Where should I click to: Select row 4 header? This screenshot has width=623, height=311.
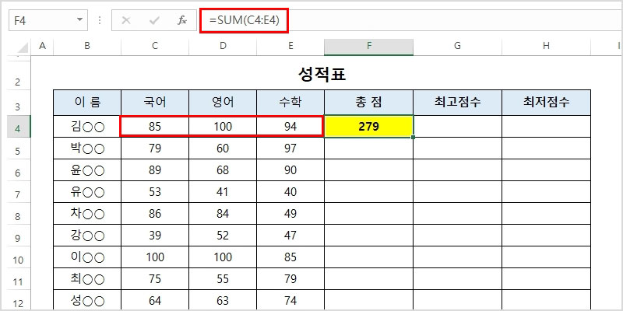[18, 127]
